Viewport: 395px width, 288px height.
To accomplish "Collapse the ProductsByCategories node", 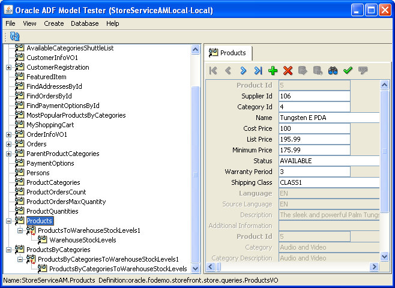I will pyautogui.click(x=8, y=250).
